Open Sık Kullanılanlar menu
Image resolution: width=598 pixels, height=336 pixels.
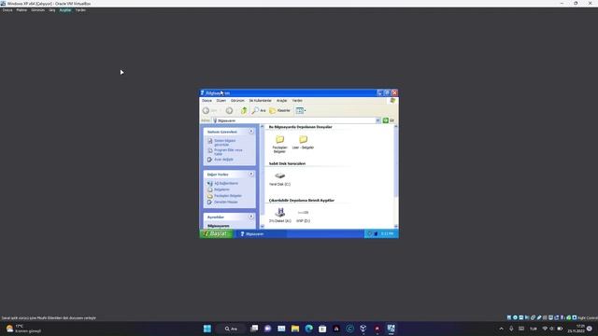pos(261,101)
